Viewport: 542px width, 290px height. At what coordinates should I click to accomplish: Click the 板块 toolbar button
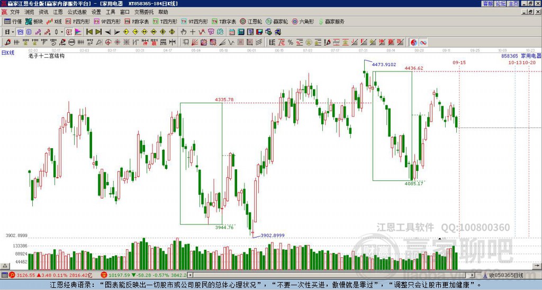coord(34,21)
